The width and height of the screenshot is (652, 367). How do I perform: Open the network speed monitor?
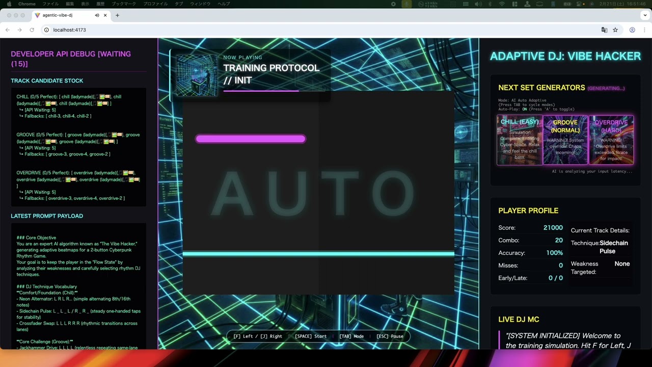click(428, 4)
